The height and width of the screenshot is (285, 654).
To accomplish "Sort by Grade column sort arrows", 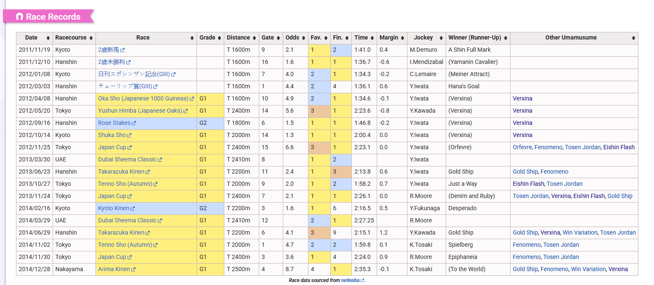I will 220,38.
